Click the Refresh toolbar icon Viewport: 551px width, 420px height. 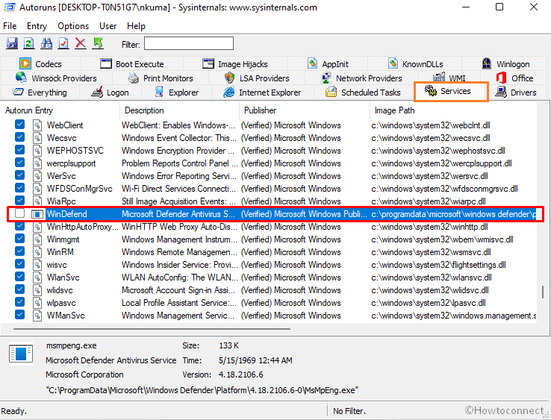(29, 43)
